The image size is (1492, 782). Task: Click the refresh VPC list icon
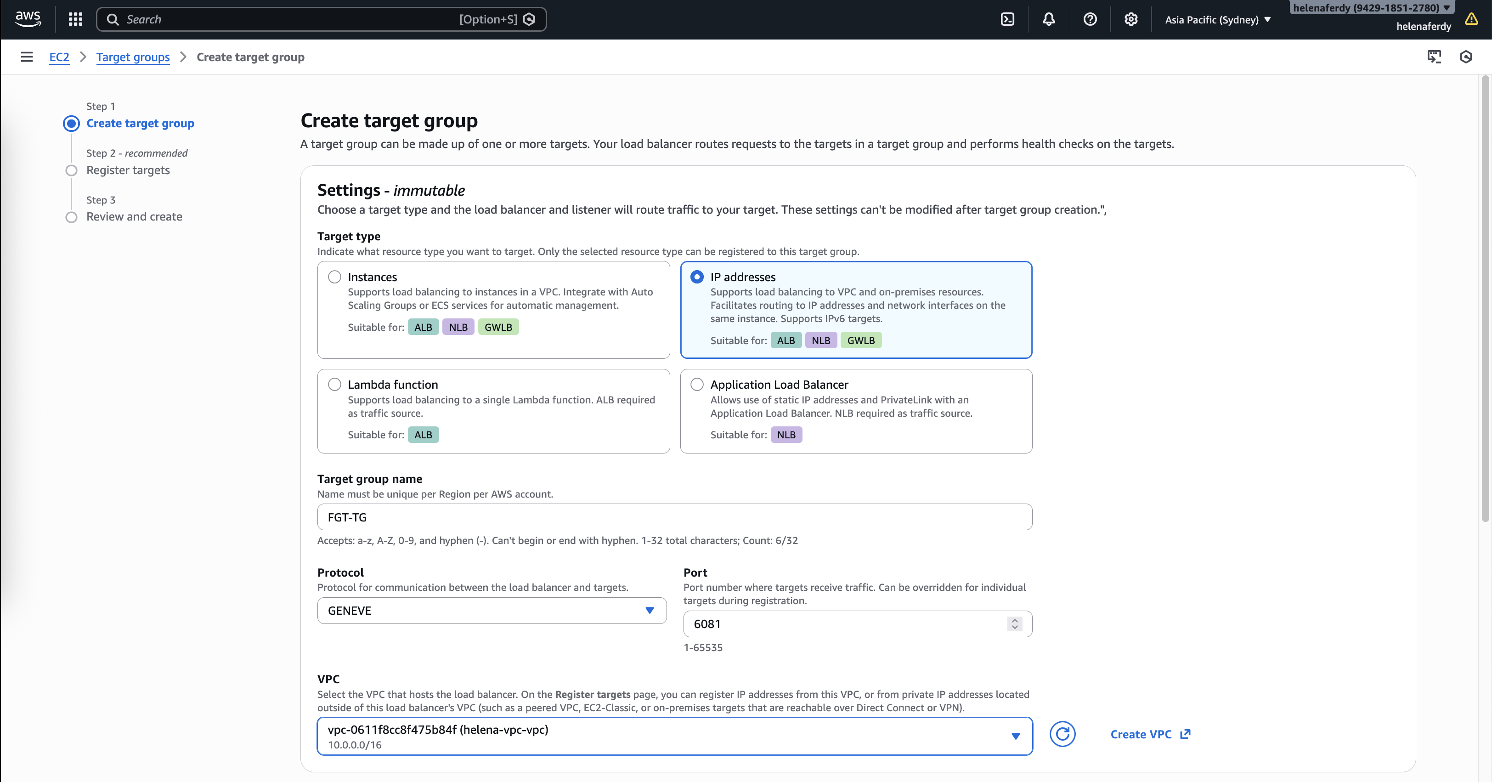tap(1062, 735)
